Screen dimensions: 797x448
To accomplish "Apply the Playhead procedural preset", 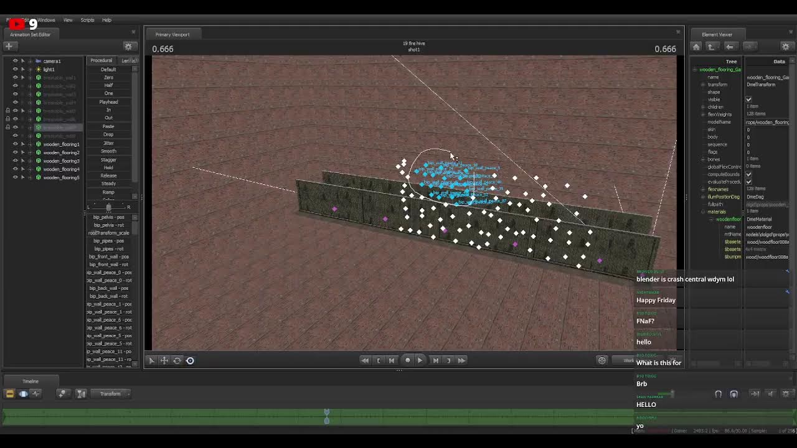I will 108,101.
